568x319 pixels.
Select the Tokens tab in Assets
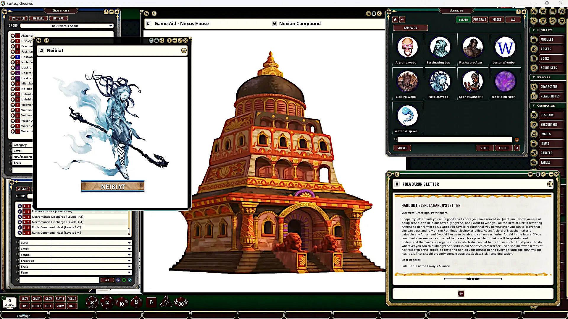coord(463,19)
